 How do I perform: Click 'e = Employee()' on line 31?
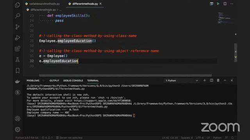pyautogui.click(x=53, y=56)
